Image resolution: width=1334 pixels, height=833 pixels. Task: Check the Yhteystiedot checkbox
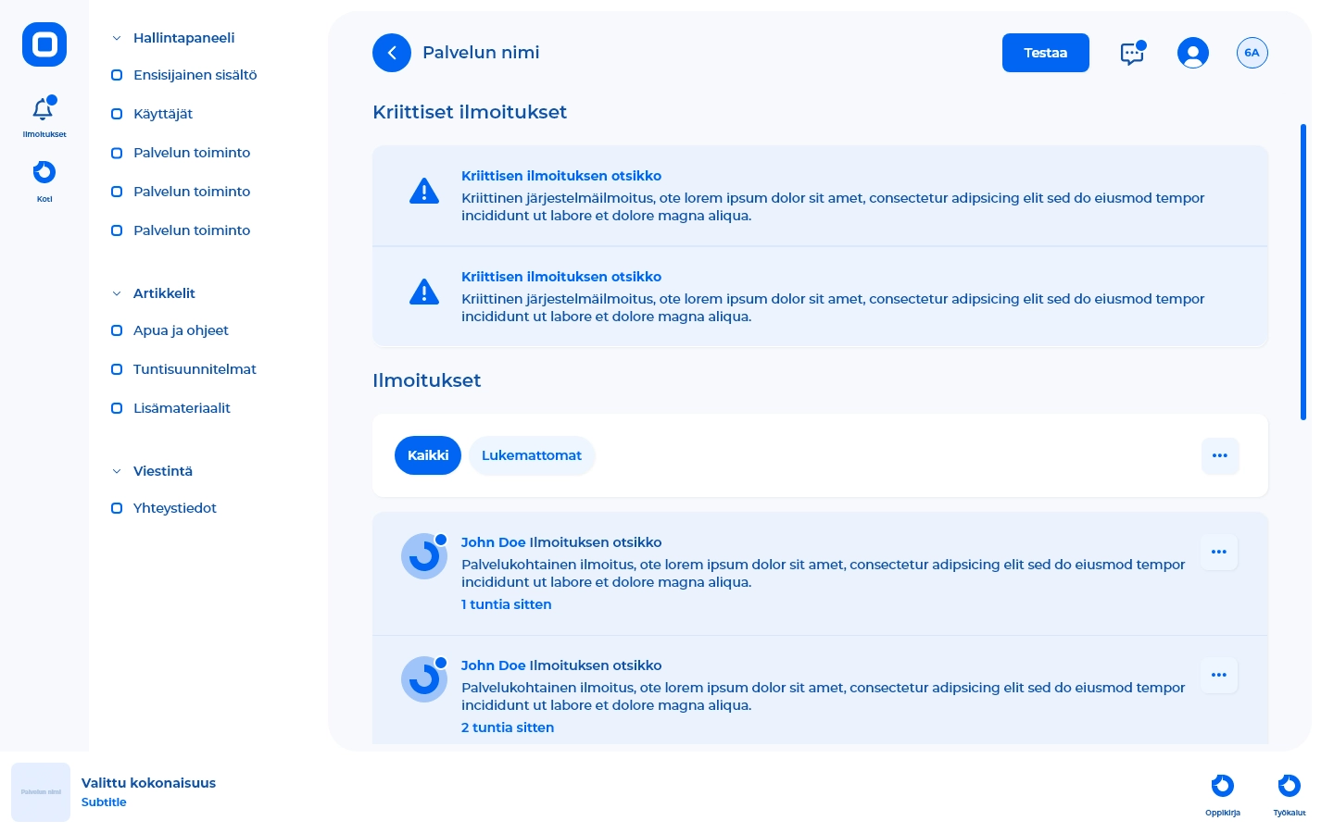(x=117, y=508)
